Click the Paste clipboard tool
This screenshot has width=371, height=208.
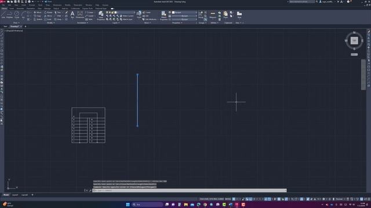225,14
